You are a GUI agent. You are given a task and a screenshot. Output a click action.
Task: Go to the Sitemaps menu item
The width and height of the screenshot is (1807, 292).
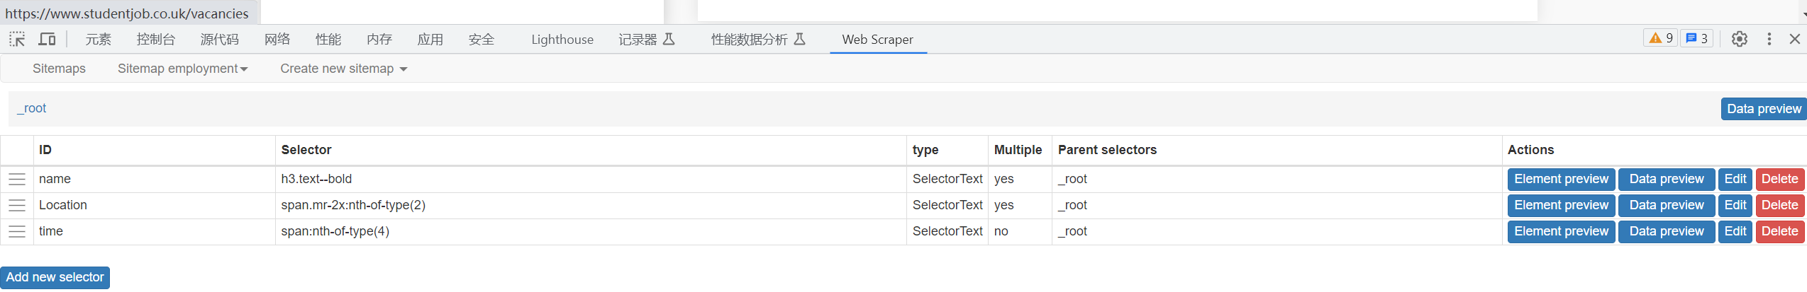(x=59, y=69)
